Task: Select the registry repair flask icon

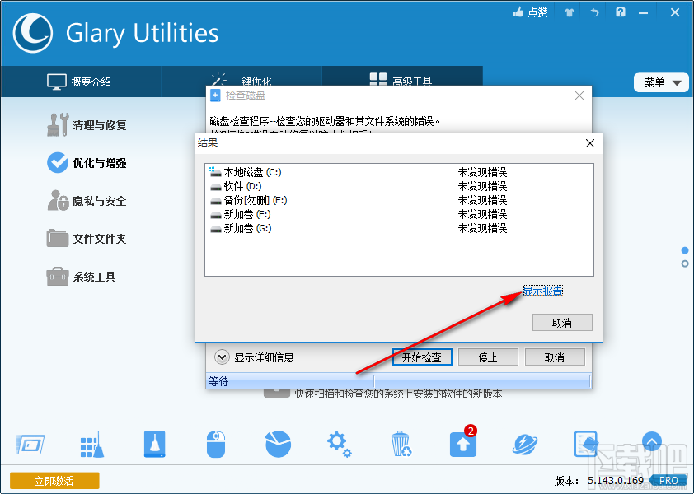Action: [153, 443]
